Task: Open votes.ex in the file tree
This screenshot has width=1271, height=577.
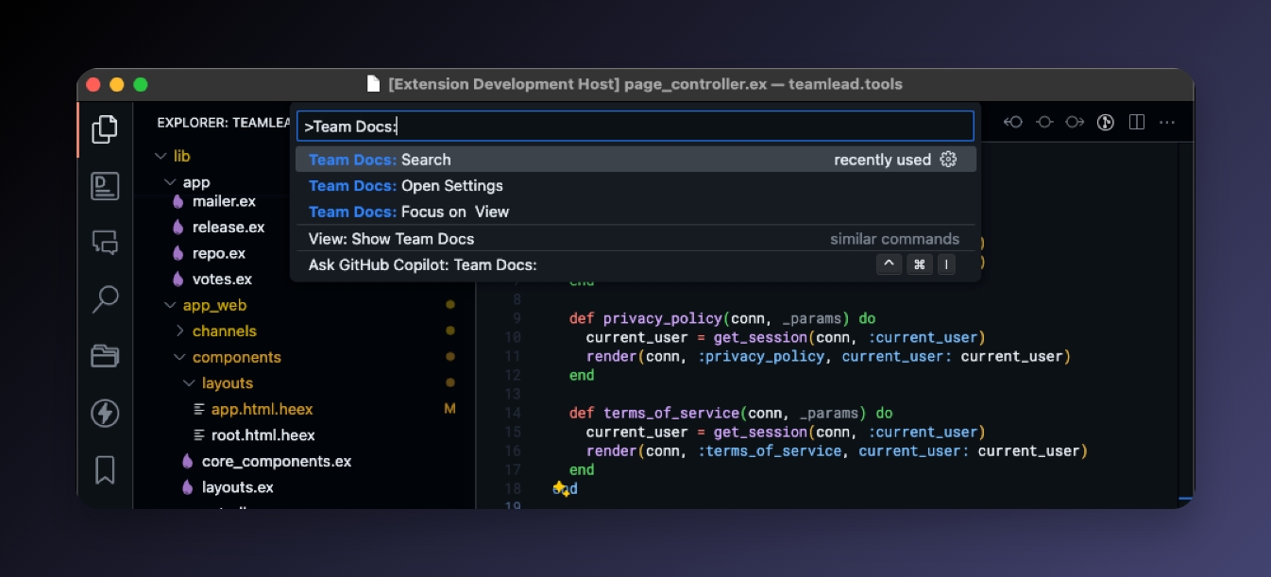Action: tap(222, 279)
